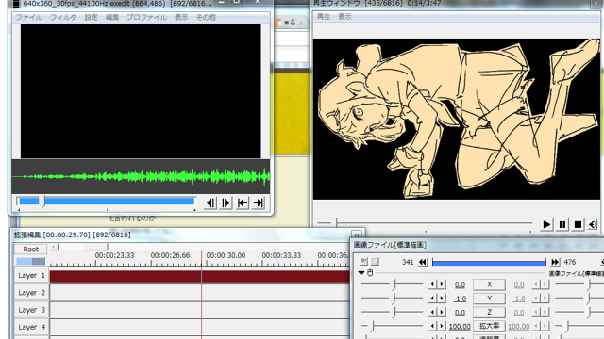This screenshot has width=604, height=339.
Task: Open 再生 menu in playback window
Action: 324,17
